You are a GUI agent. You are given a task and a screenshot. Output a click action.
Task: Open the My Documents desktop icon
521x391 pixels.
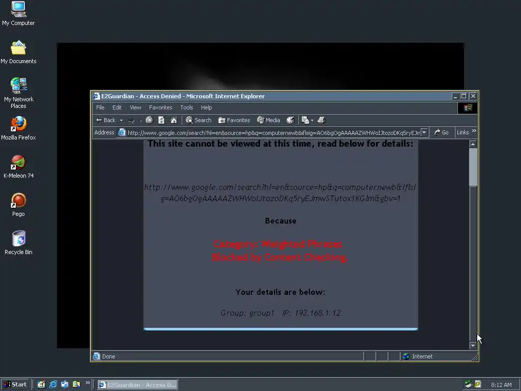[18, 52]
